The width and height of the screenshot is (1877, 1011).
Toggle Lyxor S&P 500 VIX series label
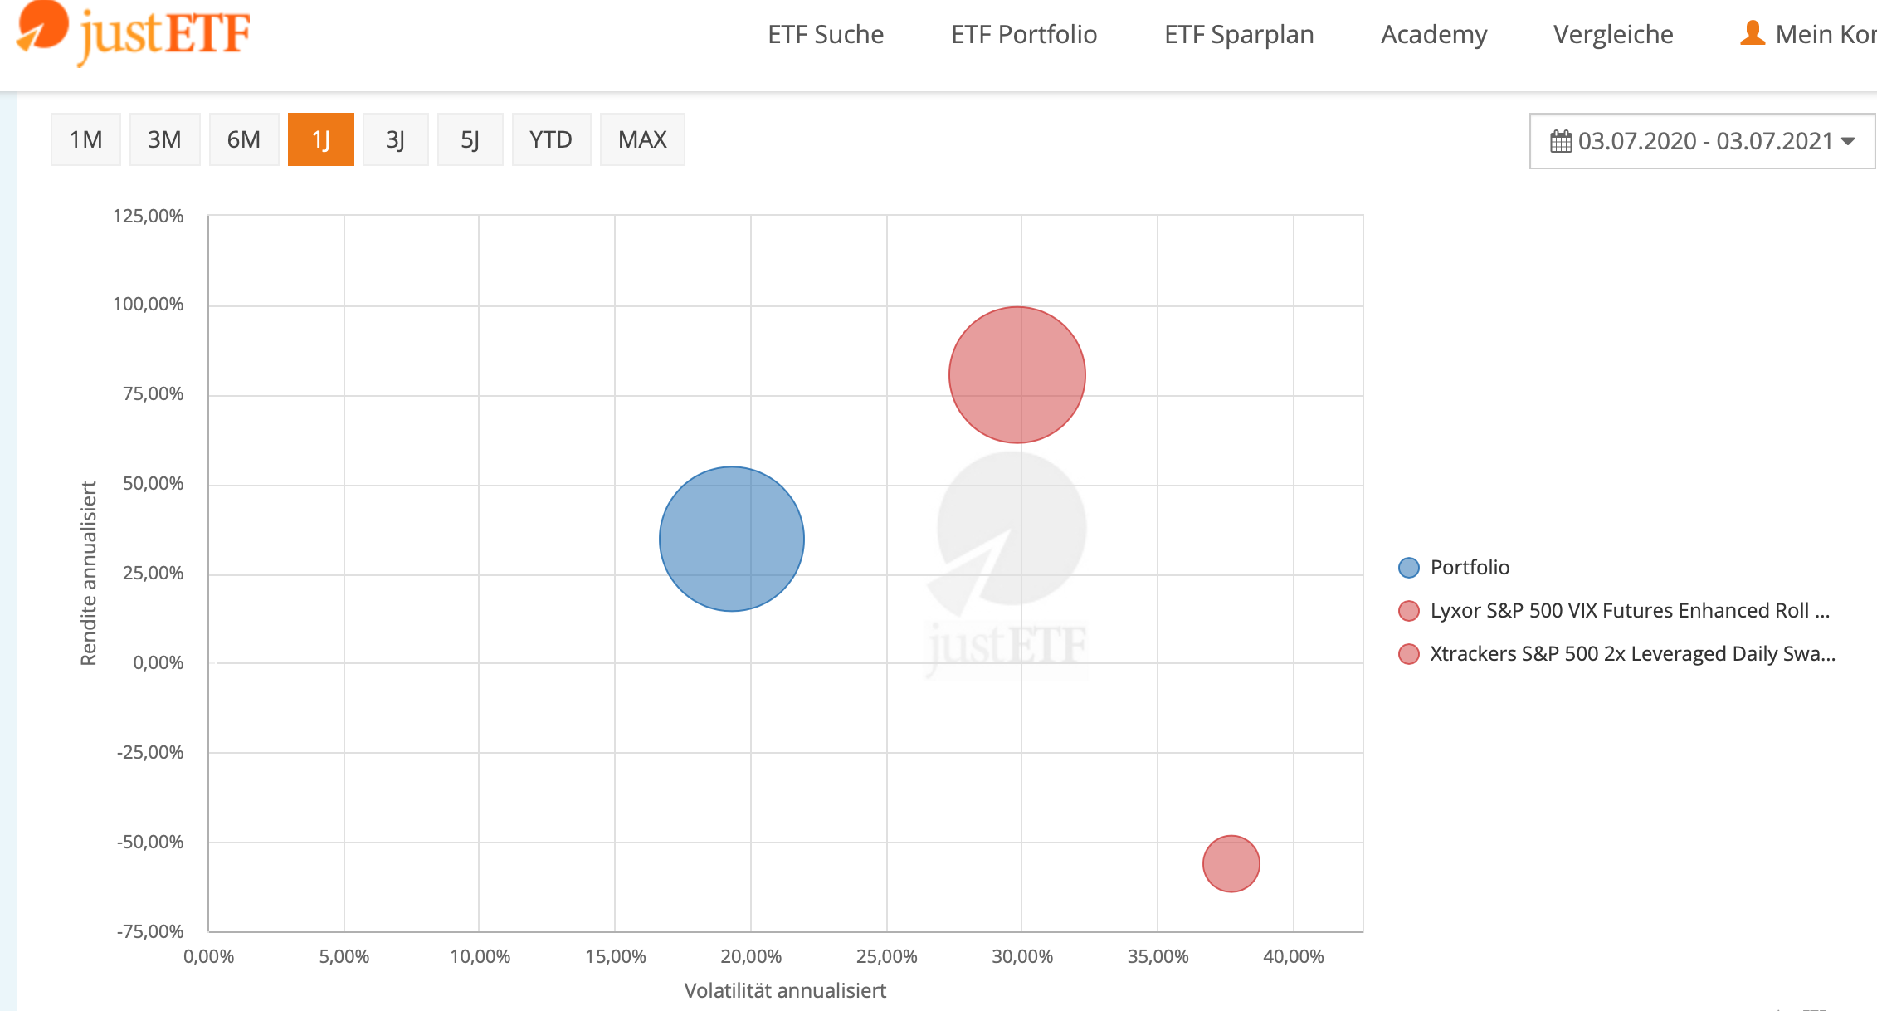click(1629, 611)
